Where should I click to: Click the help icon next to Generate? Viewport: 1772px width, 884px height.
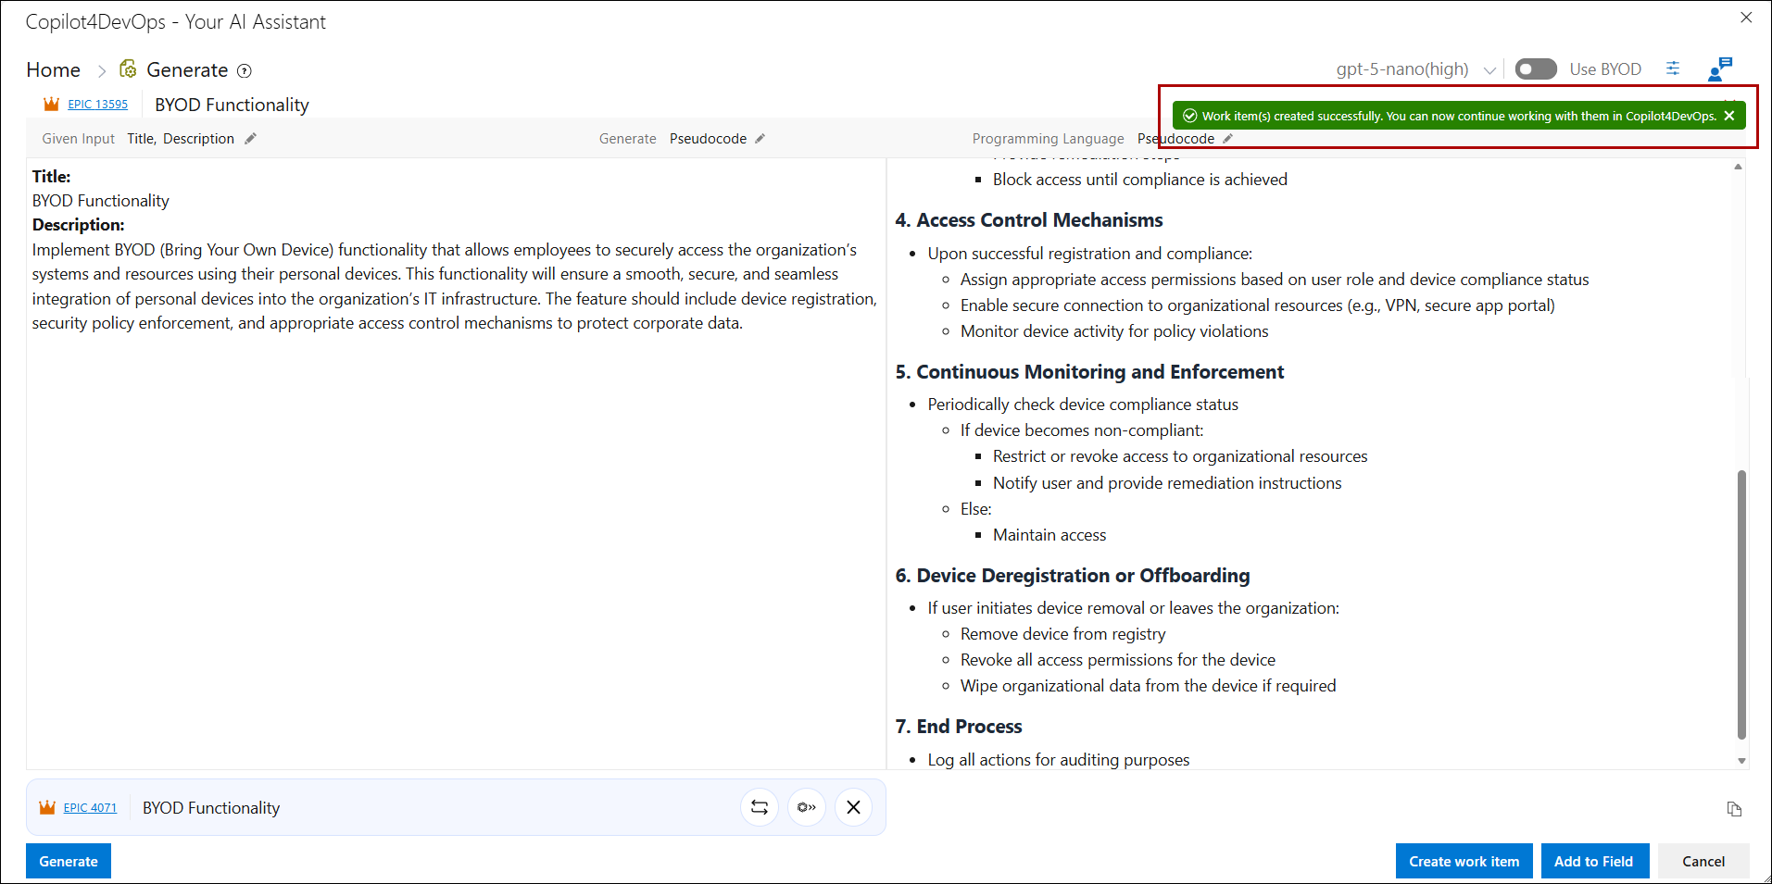[245, 71]
